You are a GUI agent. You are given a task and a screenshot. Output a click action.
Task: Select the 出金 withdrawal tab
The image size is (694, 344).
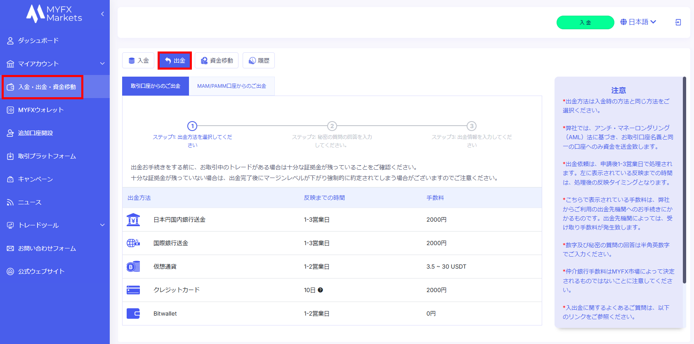(175, 61)
